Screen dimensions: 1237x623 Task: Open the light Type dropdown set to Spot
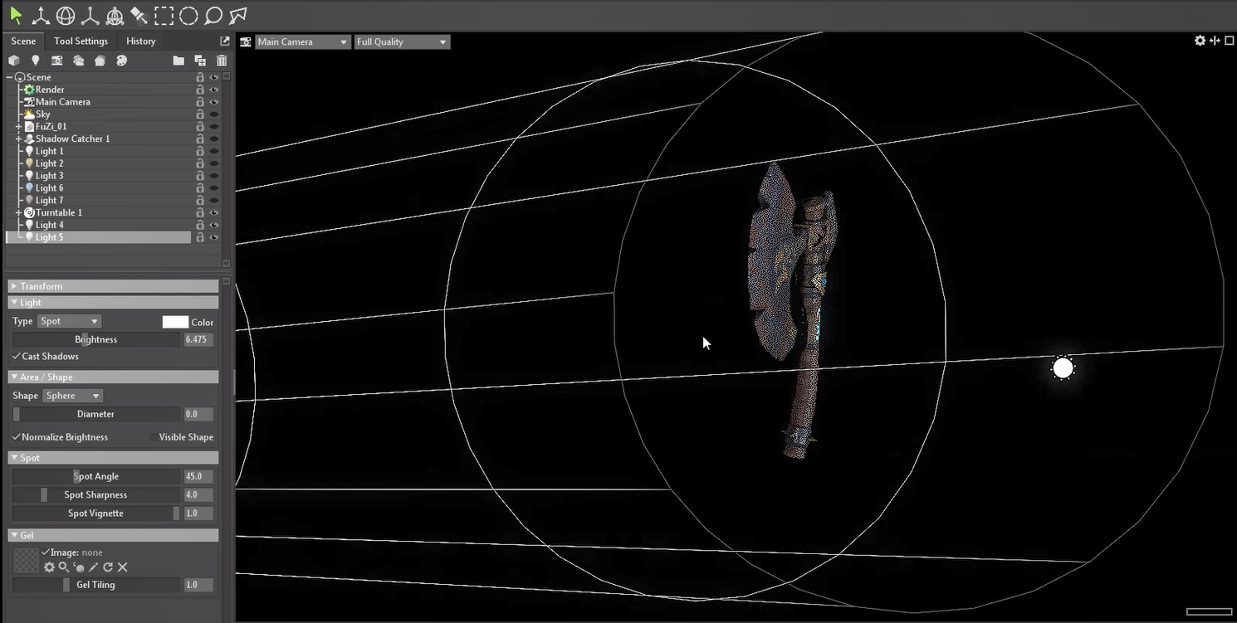point(69,321)
